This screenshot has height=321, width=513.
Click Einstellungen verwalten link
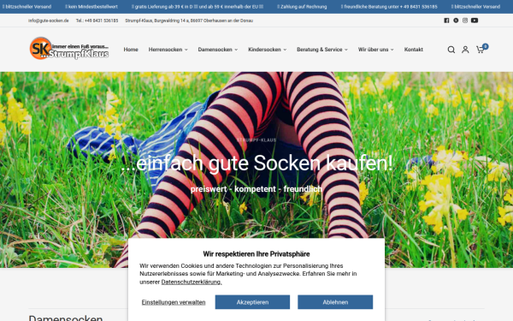[174, 302]
